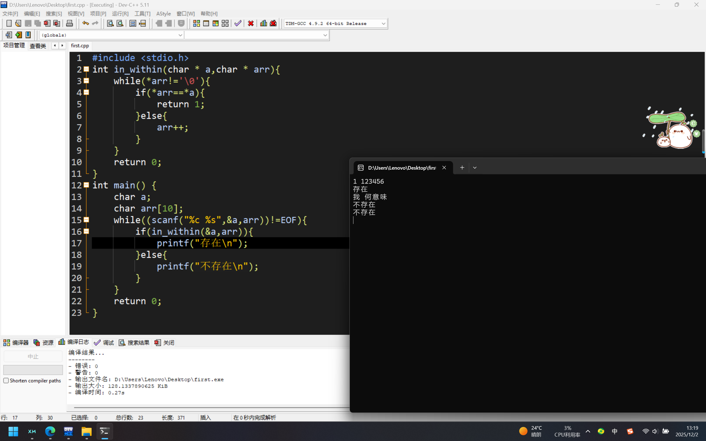706x441 pixels.
Task: Click the Edge browser taskbar icon
Action: click(x=50, y=431)
